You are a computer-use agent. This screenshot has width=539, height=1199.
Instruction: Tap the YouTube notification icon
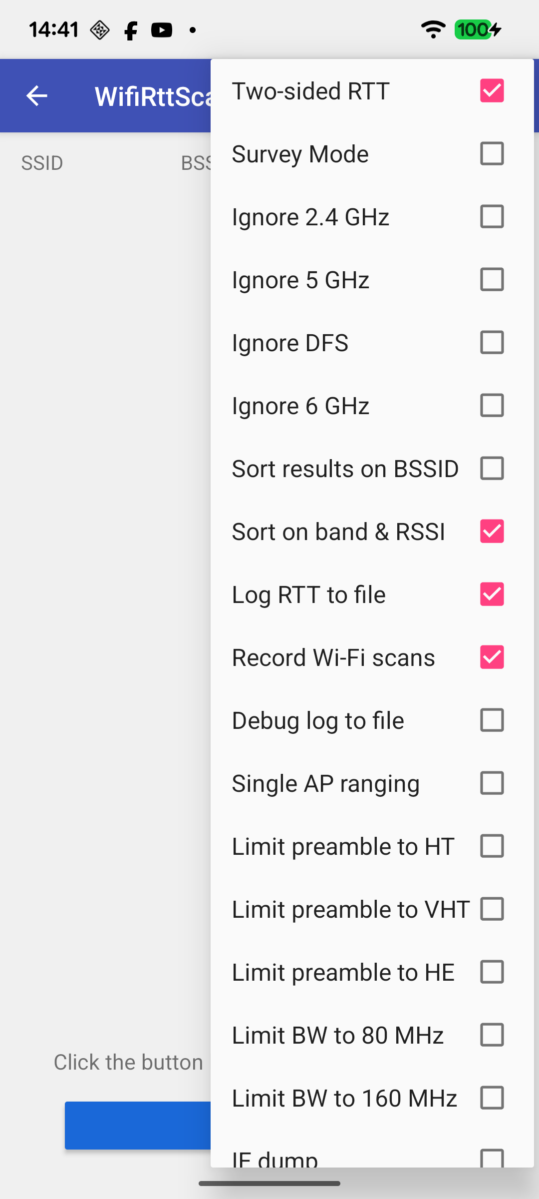[x=162, y=30]
